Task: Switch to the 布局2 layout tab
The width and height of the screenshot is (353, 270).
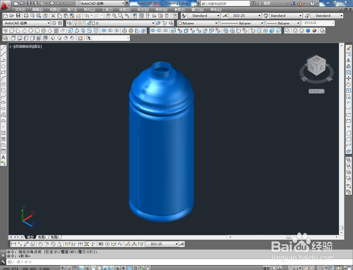Action: pyautogui.click(x=55, y=237)
